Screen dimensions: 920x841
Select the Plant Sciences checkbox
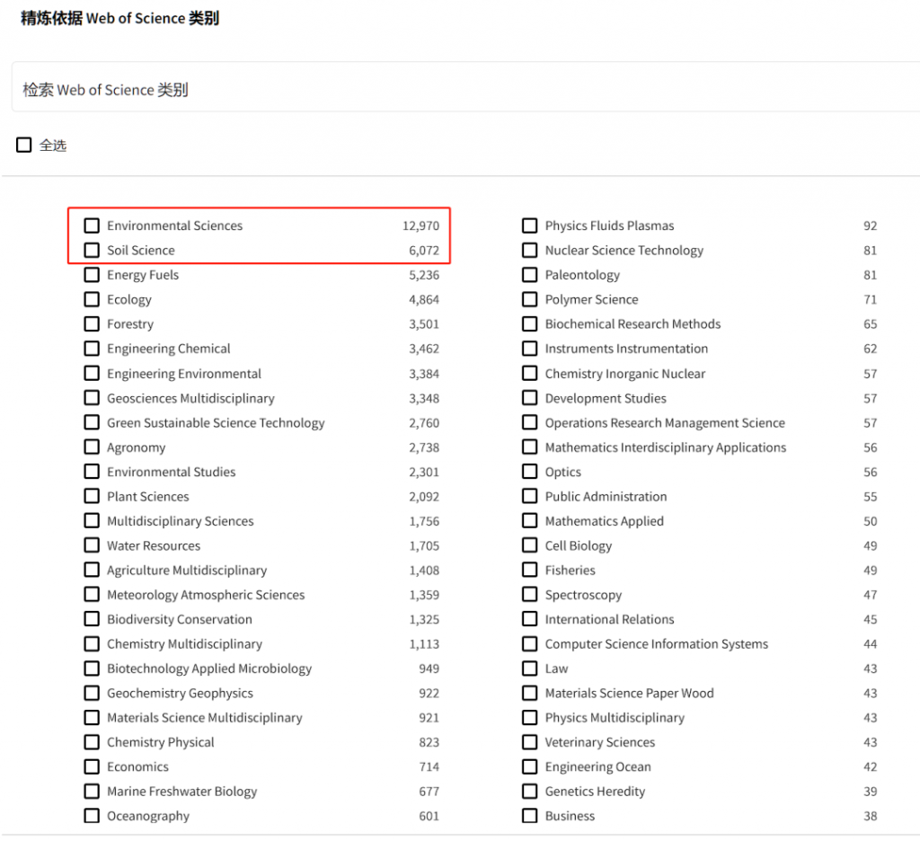coord(92,496)
